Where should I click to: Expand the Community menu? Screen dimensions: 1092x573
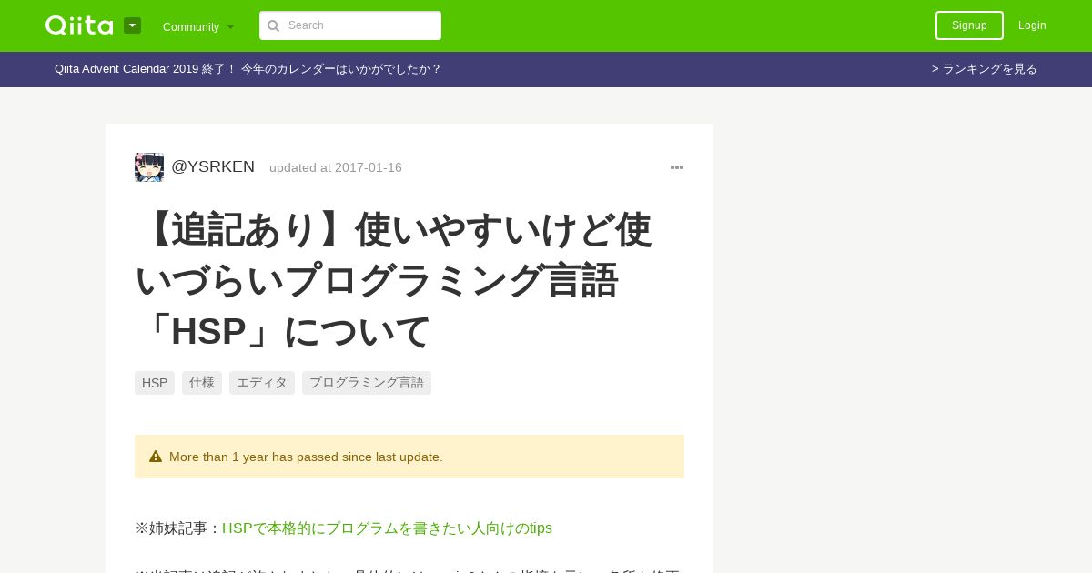click(198, 26)
